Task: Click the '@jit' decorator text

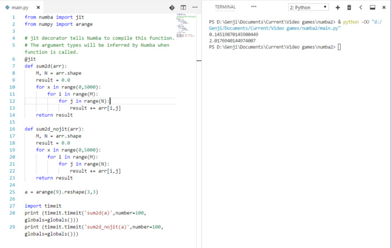Action: pos(30,59)
